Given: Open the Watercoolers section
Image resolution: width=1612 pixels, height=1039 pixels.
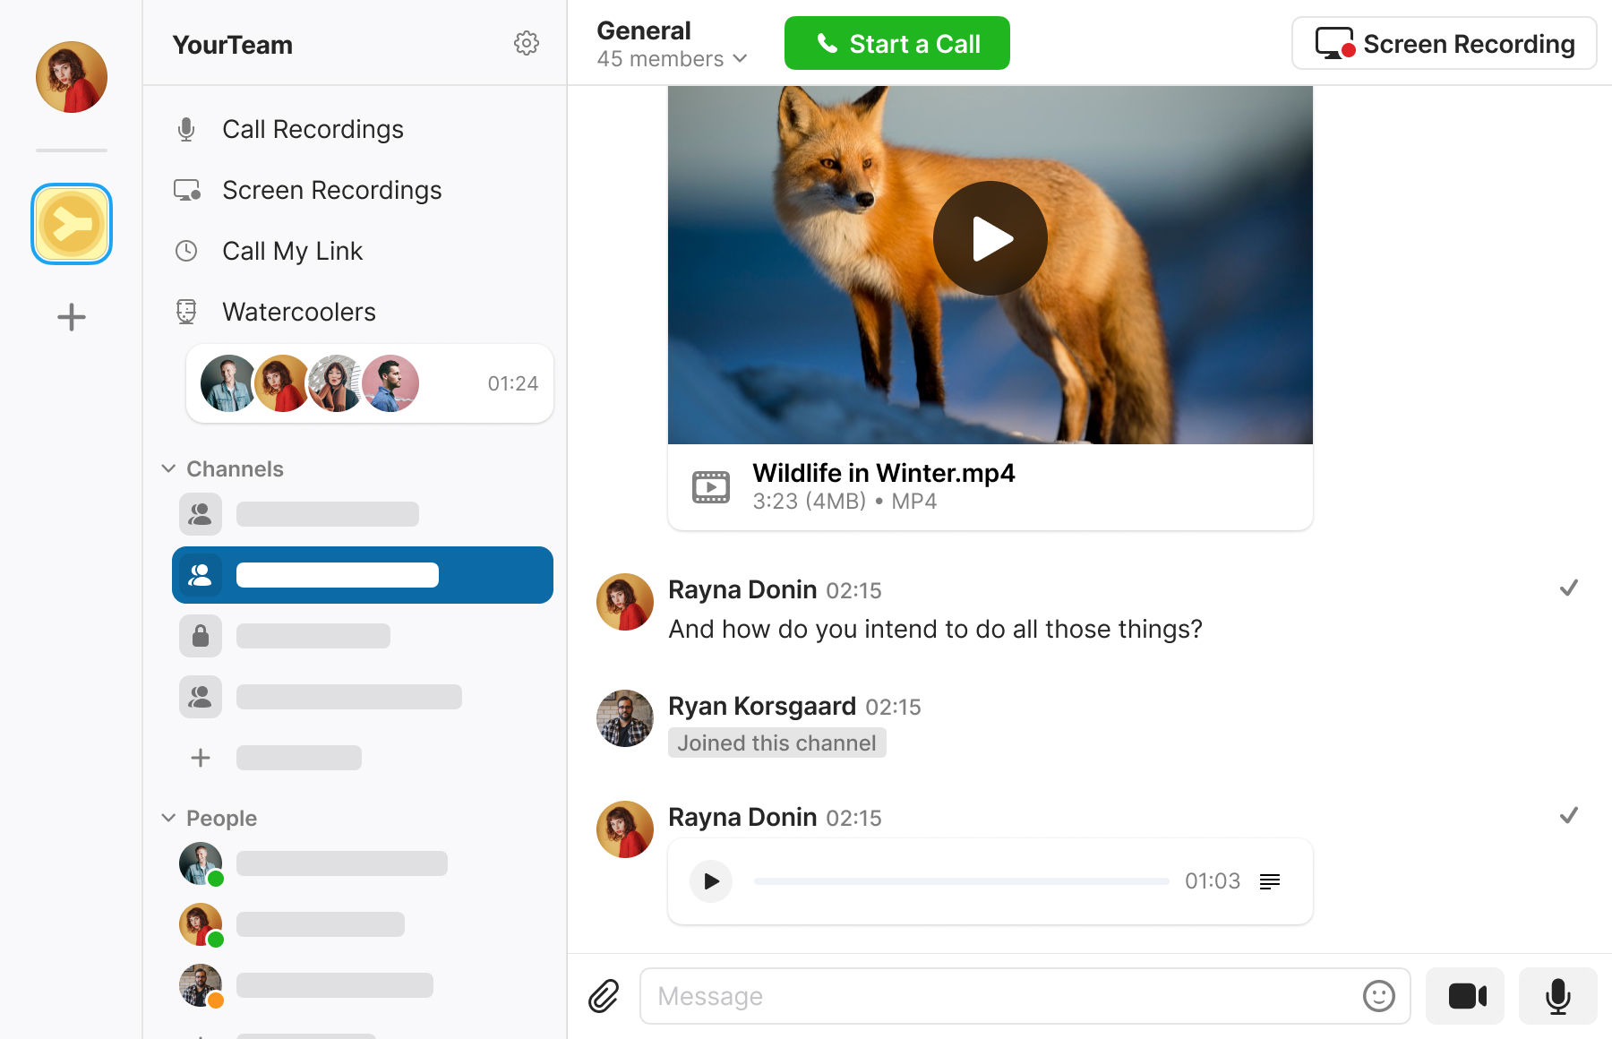Looking at the screenshot, I should point(298,312).
